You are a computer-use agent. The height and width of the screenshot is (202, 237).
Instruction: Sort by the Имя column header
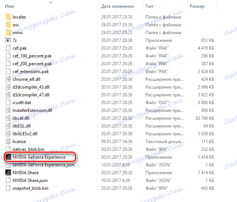9,6
